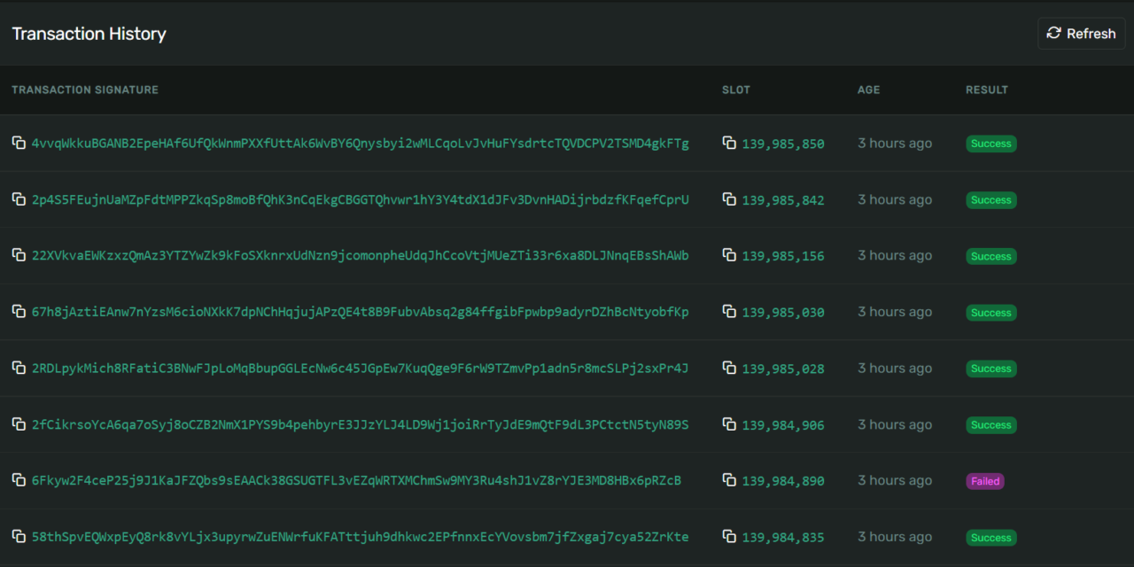Copy slot number 139,984,890
The height and width of the screenshot is (567, 1134).
coord(728,480)
